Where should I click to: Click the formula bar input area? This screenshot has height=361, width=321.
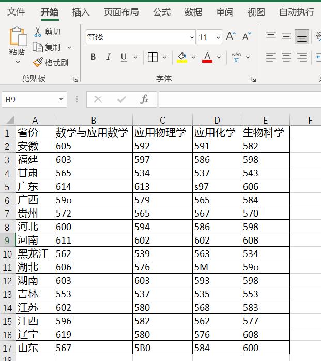(x=240, y=99)
